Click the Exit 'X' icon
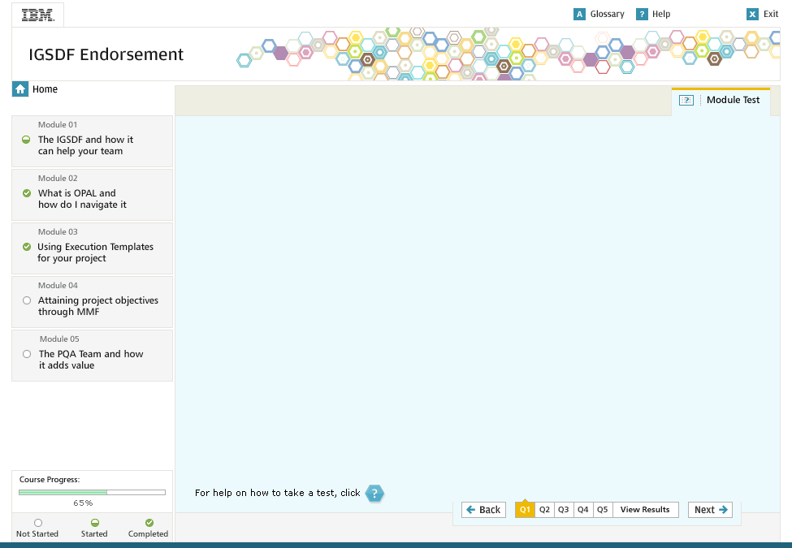Viewport: 792px width, 548px height. 752,14
